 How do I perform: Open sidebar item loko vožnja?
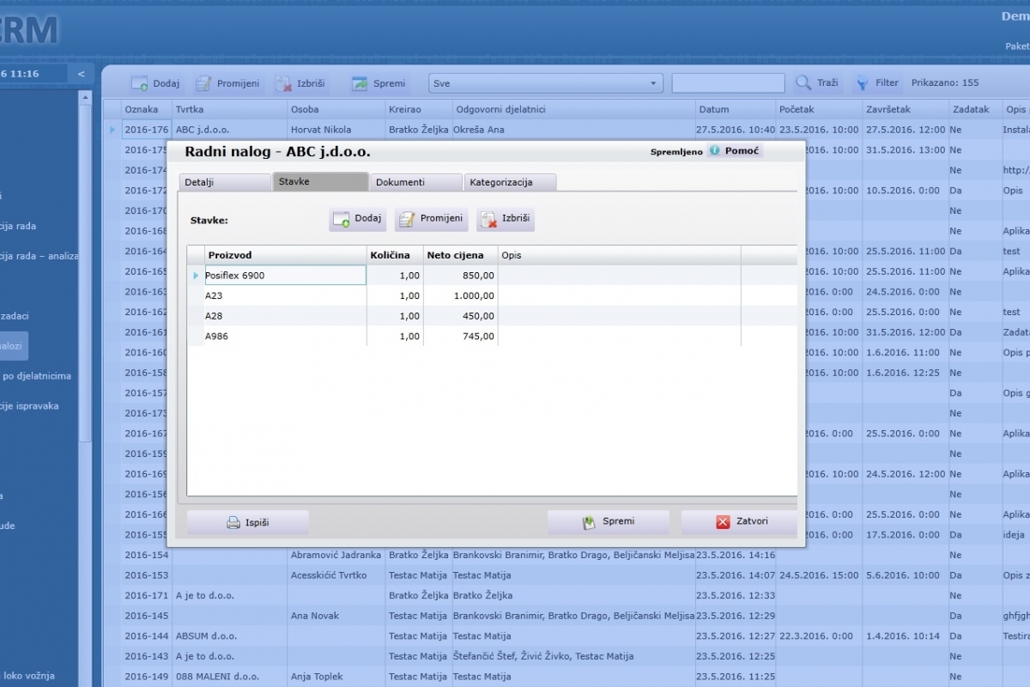click(x=27, y=676)
